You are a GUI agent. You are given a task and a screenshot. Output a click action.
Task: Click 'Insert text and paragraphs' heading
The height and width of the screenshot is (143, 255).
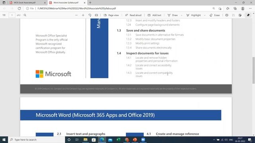(86, 134)
